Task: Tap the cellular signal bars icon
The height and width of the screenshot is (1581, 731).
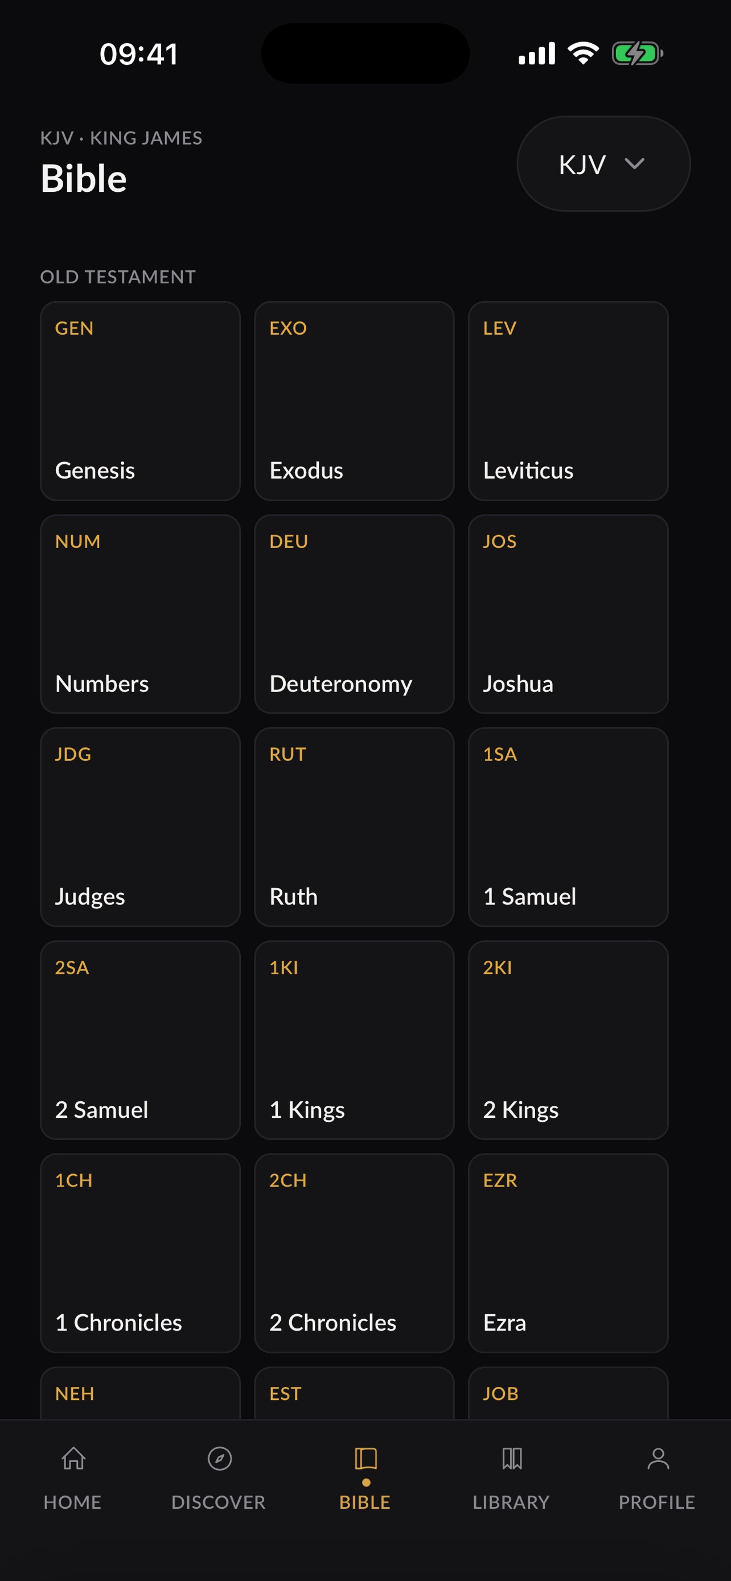Action: point(536,53)
